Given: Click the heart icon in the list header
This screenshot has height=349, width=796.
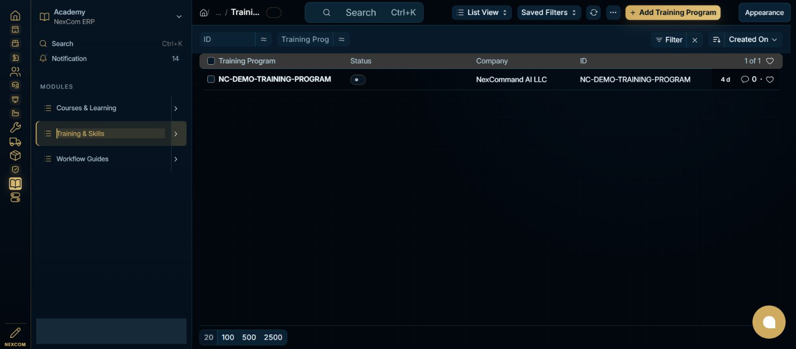Looking at the screenshot, I should click(770, 61).
